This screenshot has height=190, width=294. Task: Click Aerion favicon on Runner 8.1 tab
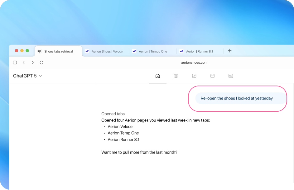click(x=181, y=51)
